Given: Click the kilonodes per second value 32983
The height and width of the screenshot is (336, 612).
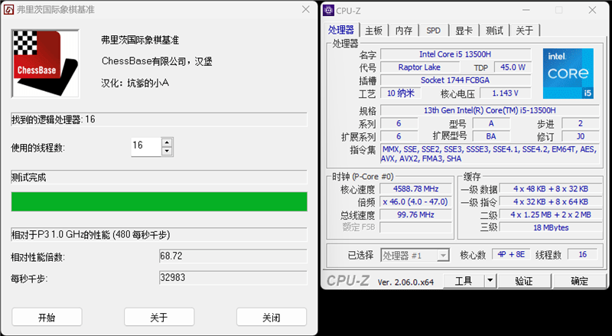Looking at the screenshot, I should (x=233, y=278).
